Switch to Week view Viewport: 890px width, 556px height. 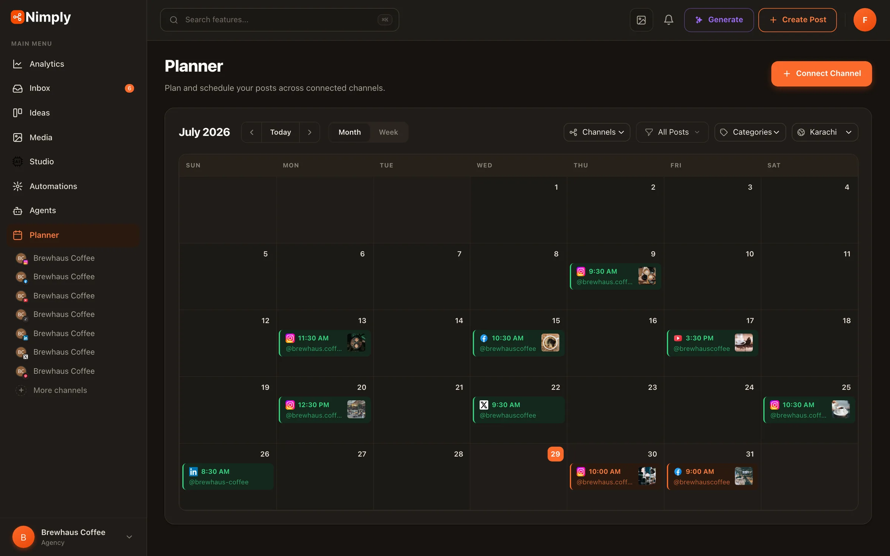[388, 132]
